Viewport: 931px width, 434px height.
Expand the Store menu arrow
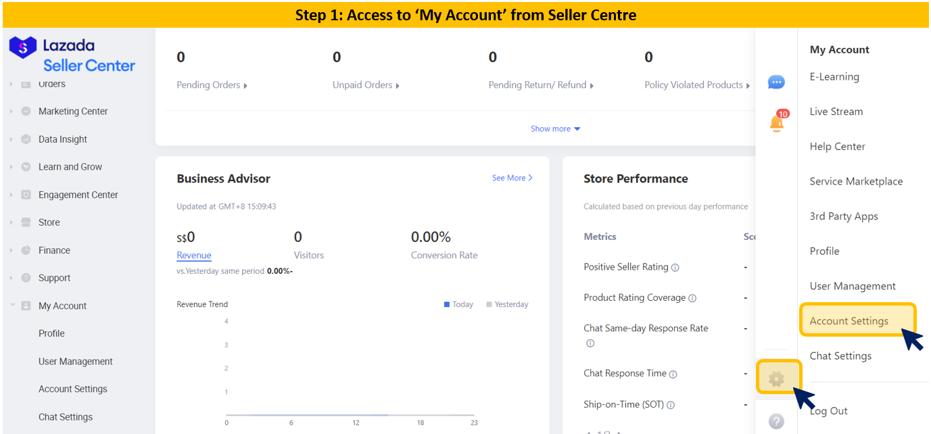point(11,222)
